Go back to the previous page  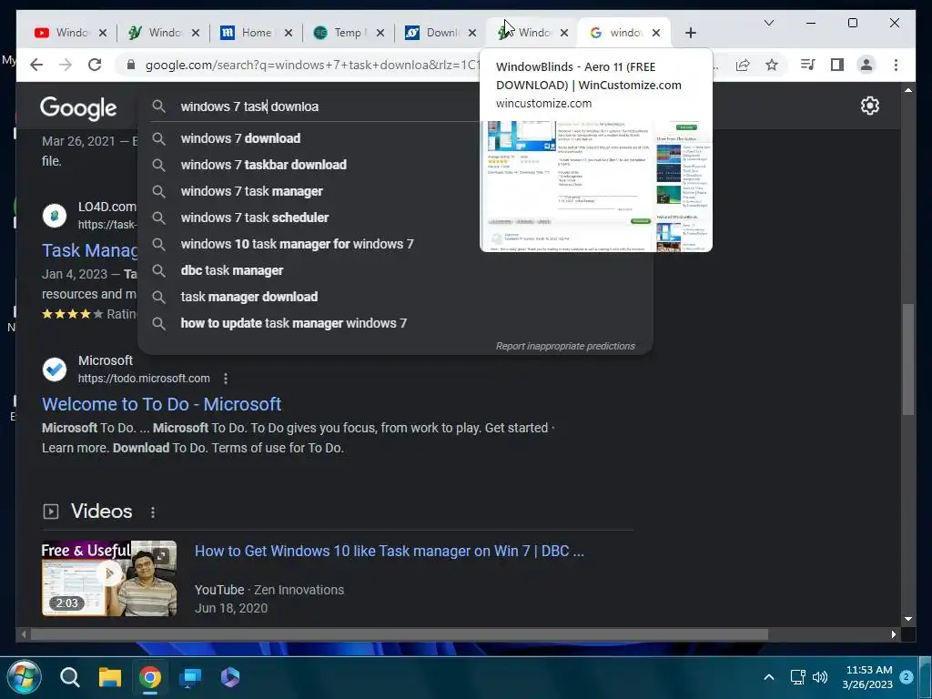(36, 65)
